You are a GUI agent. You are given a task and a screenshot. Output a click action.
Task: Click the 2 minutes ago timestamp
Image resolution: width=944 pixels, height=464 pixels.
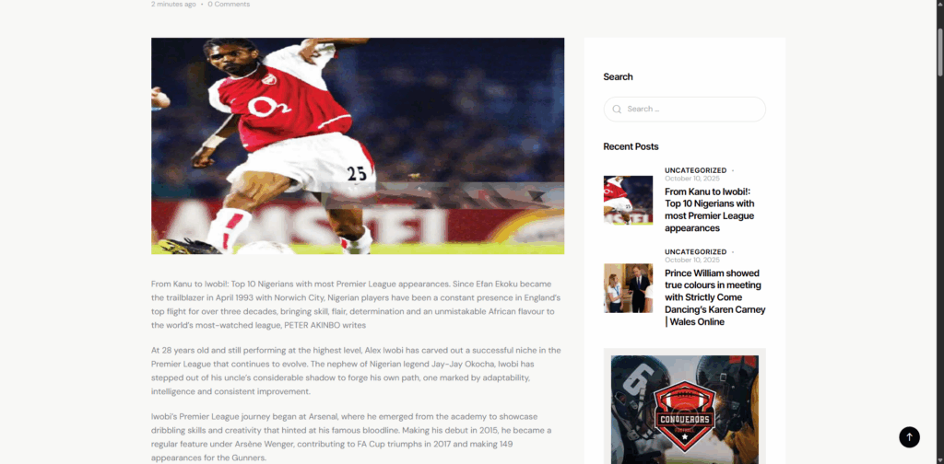click(173, 5)
